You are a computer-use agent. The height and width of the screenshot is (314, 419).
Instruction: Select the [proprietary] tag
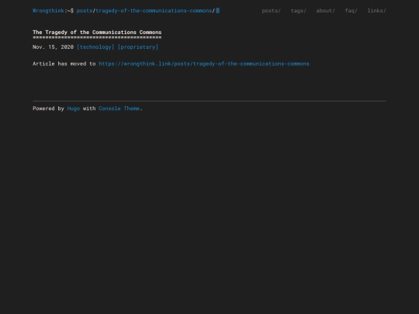coord(138,47)
